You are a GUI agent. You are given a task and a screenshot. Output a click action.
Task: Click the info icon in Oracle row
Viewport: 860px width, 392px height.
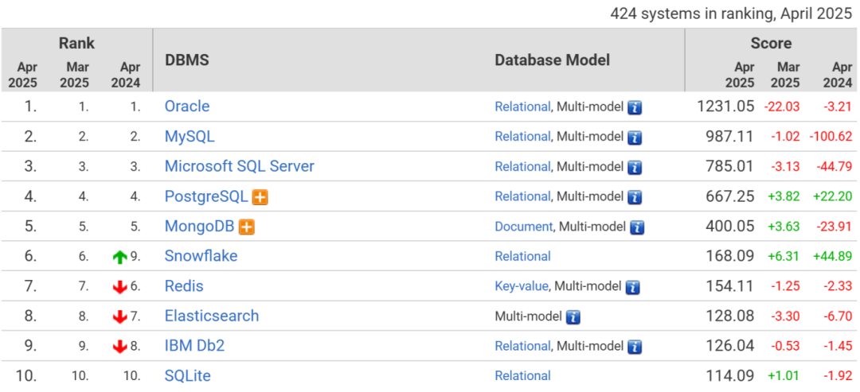click(x=635, y=107)
